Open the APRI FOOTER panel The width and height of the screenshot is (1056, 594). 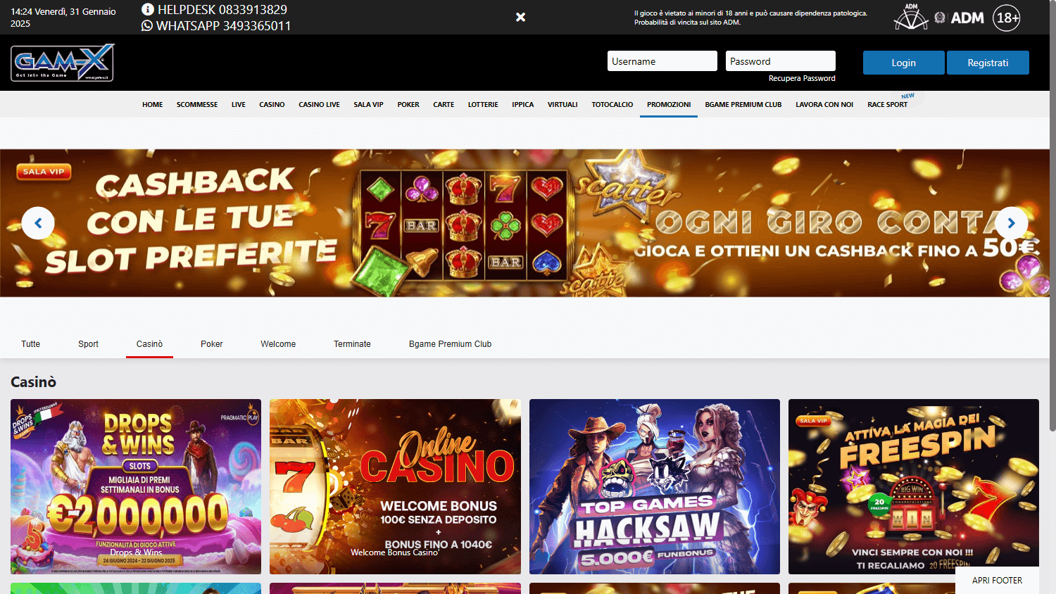click(x=996, y=580)
